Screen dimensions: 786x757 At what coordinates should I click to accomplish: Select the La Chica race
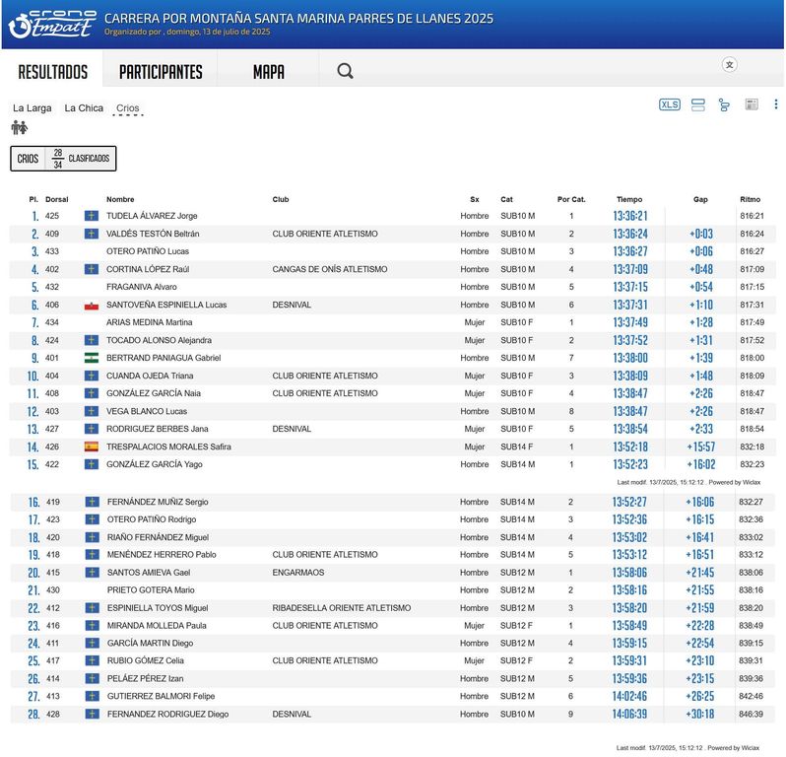(84, 108)
